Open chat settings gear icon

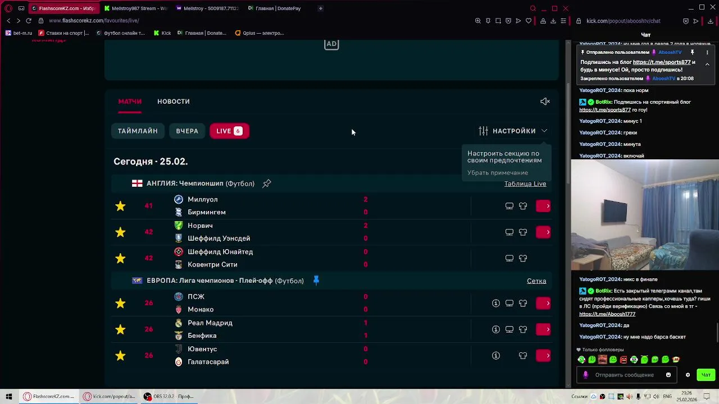(688, 375)
